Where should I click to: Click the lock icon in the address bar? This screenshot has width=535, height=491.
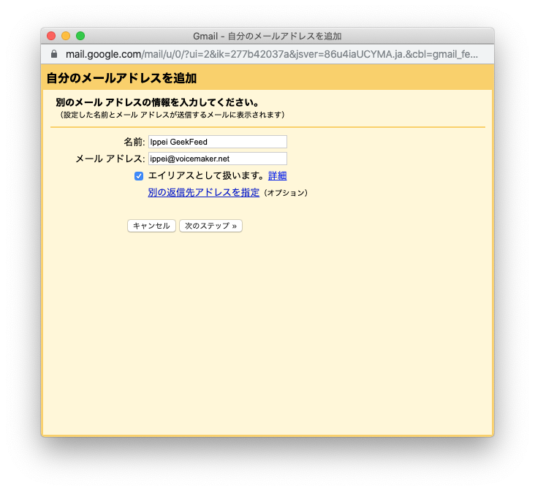tap(54, 54)
